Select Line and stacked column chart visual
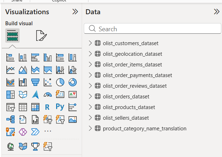 pos(60,70)
